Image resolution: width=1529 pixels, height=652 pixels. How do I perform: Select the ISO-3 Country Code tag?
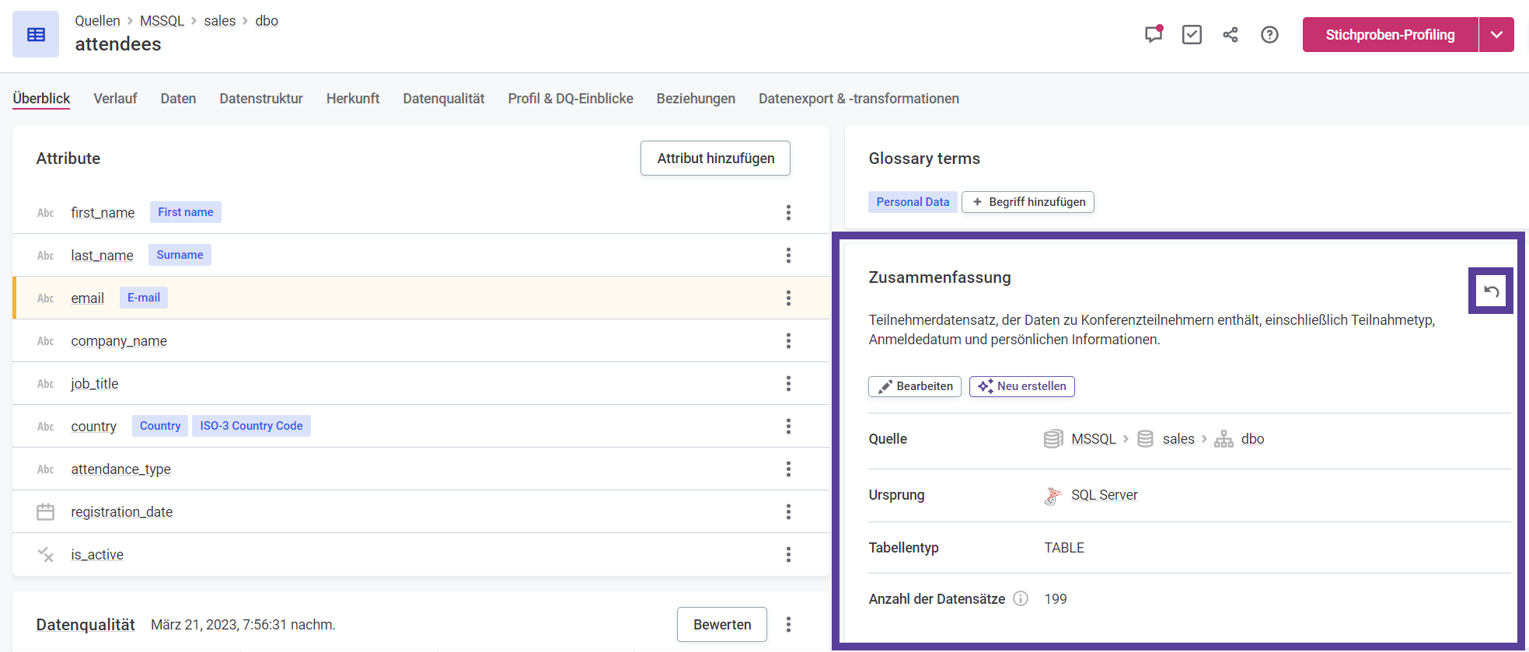[x=251, y=426]
